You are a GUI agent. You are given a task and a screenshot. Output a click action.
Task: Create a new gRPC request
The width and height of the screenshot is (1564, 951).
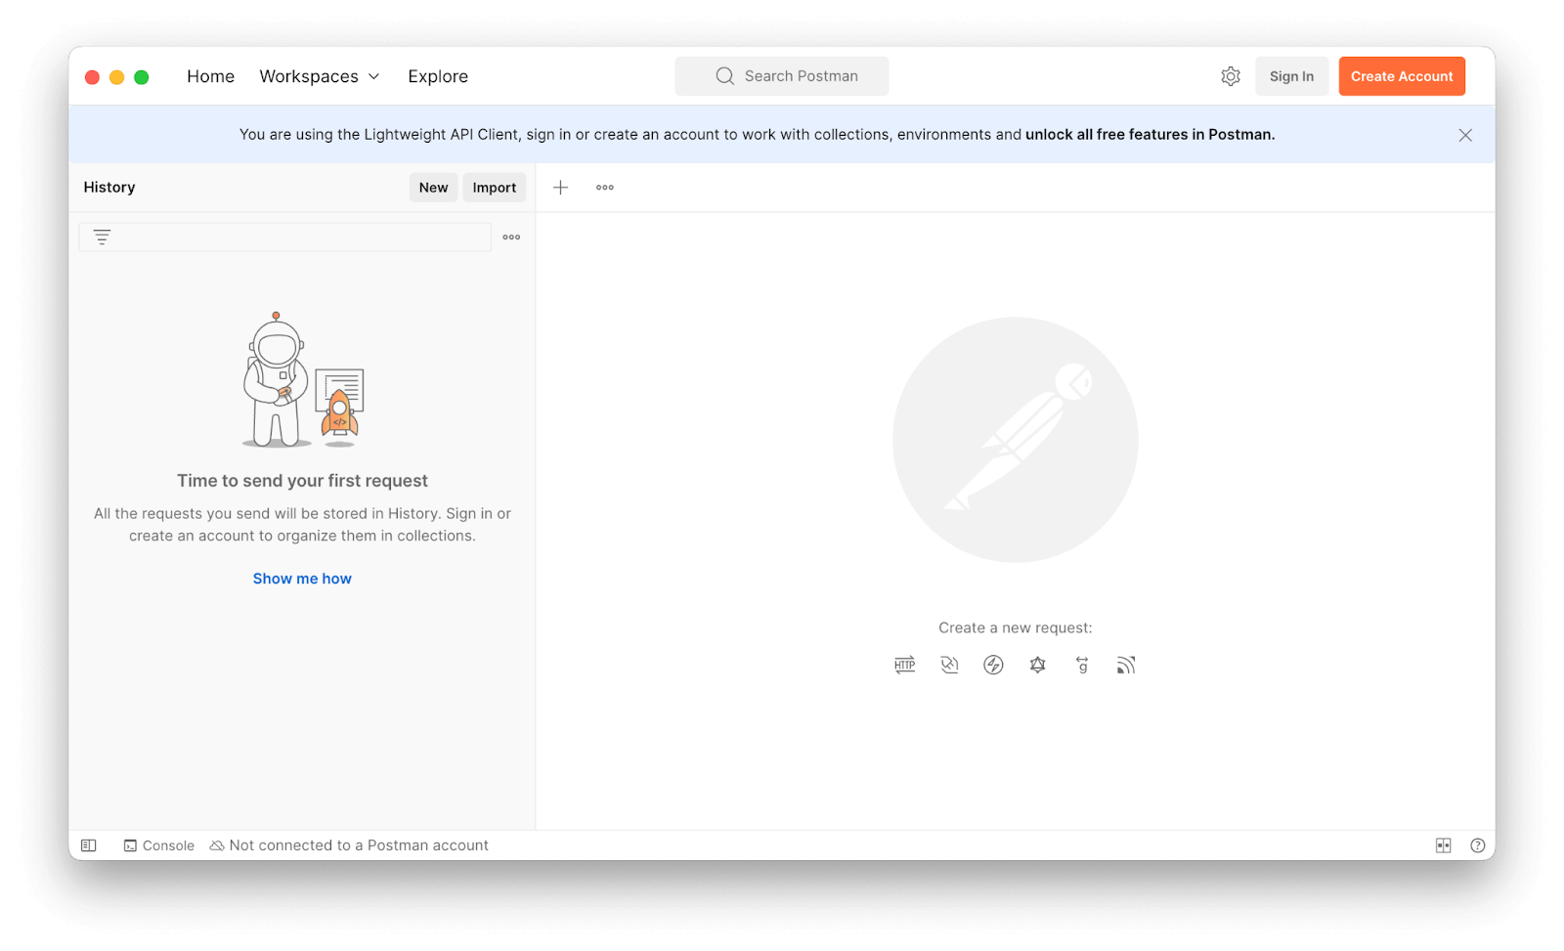click(x=1082, y=666)
